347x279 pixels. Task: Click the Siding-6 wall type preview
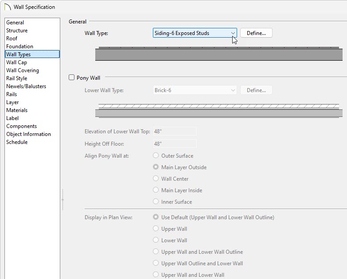[219, 54]
